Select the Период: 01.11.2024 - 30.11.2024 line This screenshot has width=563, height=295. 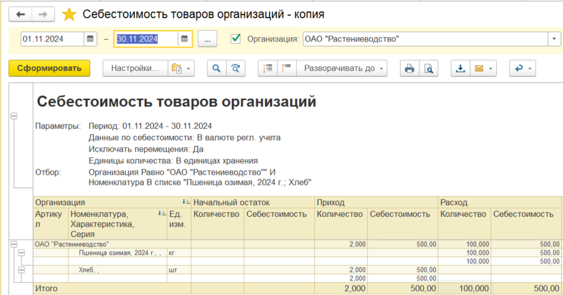(x=150, y=126)
